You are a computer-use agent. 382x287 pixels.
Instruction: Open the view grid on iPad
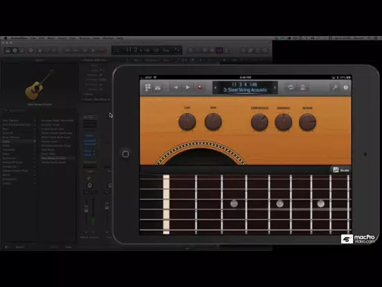148,87
